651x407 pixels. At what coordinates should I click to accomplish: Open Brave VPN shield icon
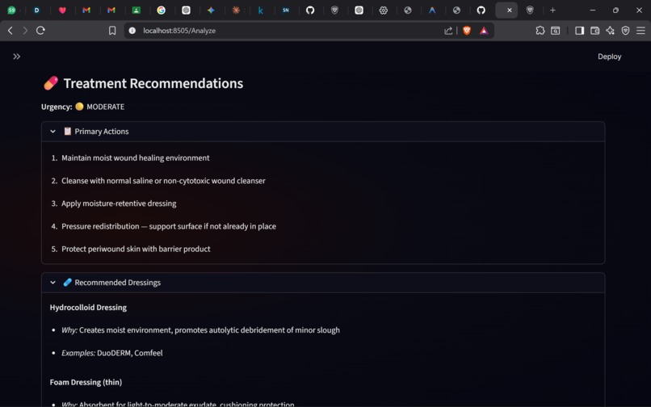pyautogui.click(x=626, y=31)
